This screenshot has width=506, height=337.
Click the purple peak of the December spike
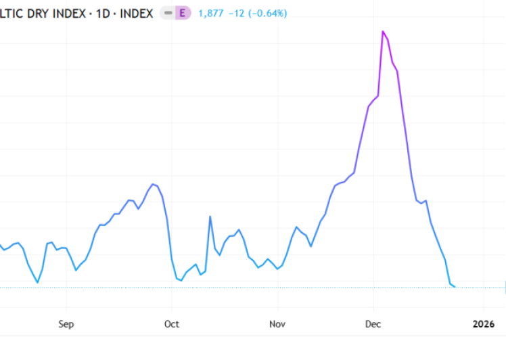click(383, 31)
